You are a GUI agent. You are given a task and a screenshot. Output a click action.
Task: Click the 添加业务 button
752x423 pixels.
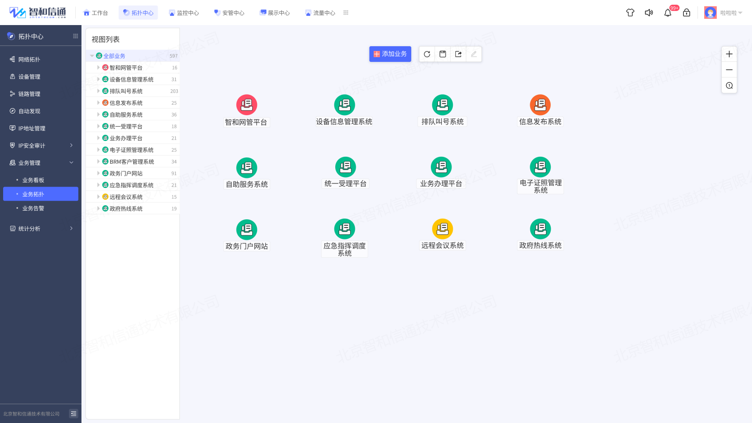tap(390, 54)
